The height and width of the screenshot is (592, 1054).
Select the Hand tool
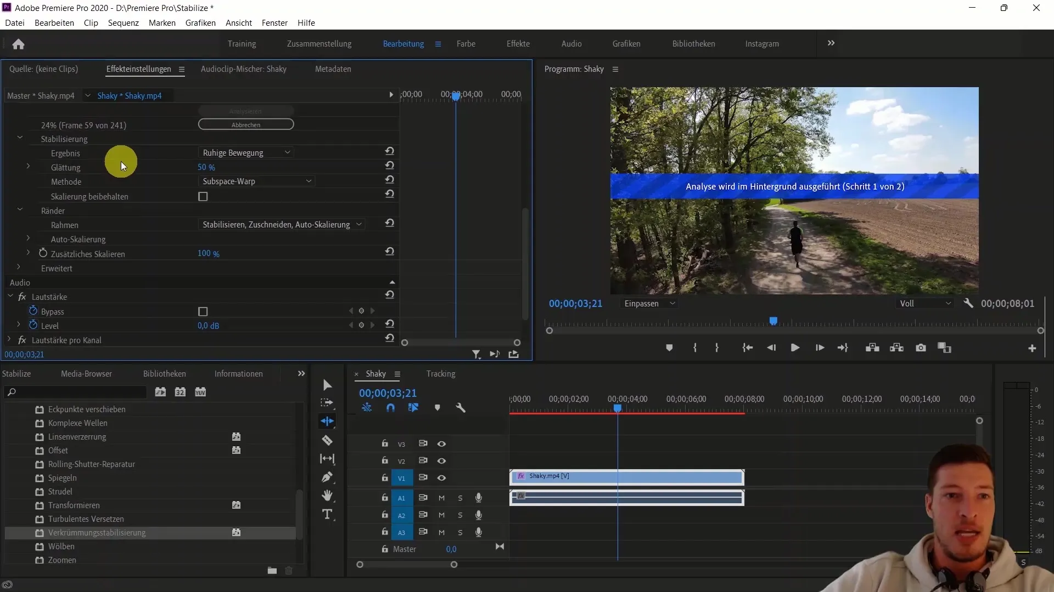tap(327, 496)
